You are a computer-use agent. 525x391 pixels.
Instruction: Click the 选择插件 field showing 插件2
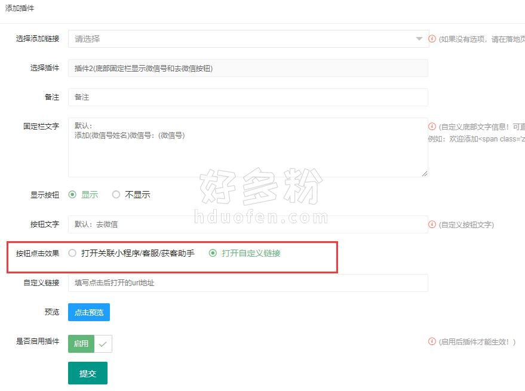[x=248, y=68]
